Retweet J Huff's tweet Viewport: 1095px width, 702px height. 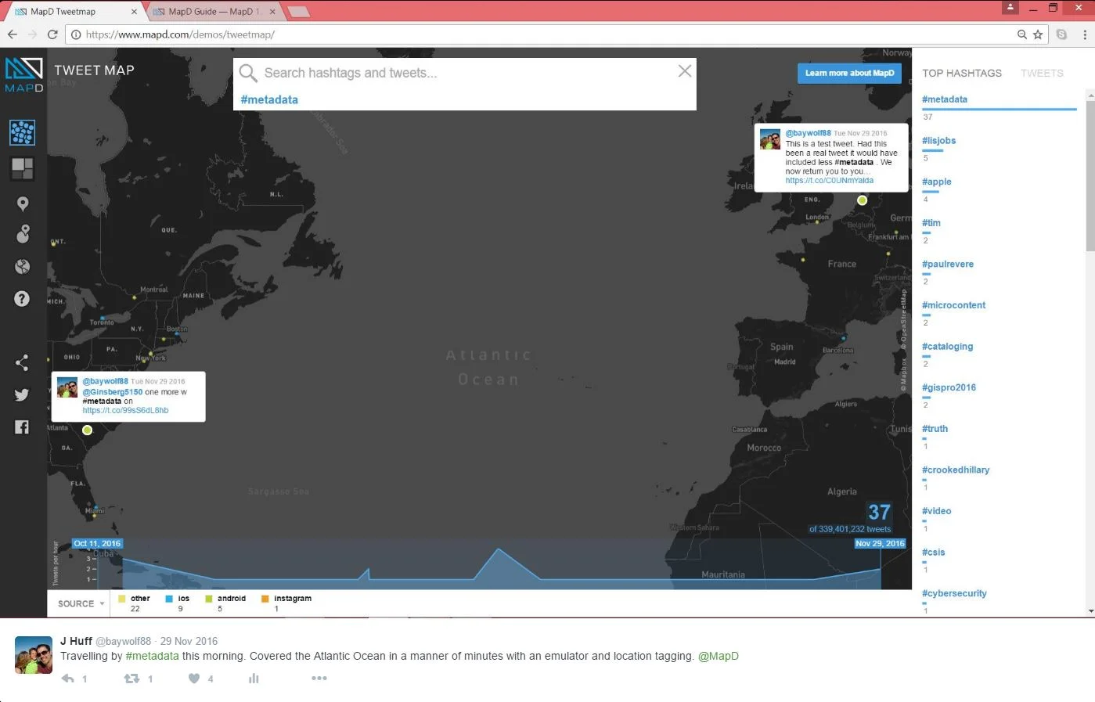pyautogui.click(x=132, y=679)
